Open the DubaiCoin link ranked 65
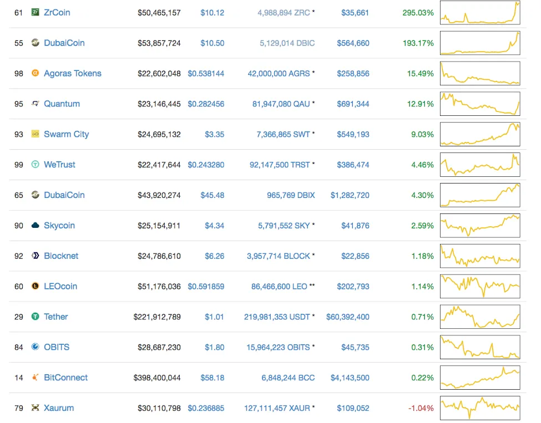Screen dimensions: 541x423 64,195
